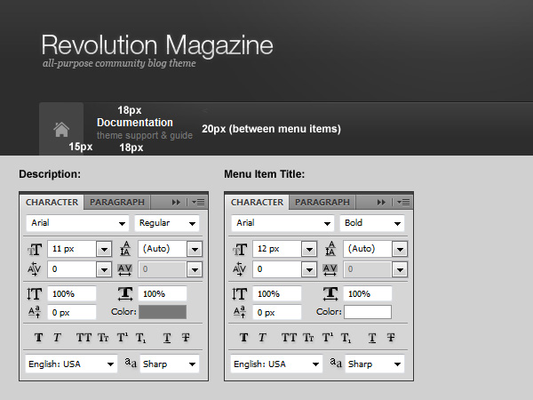Click tracking icon in Description panel

[124, 269]
